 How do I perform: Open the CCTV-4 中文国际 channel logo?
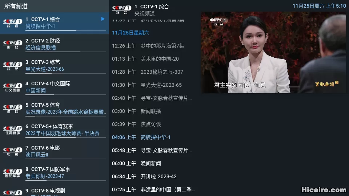point(13,87)
